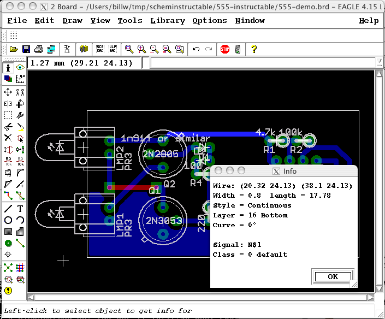Select the Mirror tool
This screenshot has width=385, height=319.
8,104
